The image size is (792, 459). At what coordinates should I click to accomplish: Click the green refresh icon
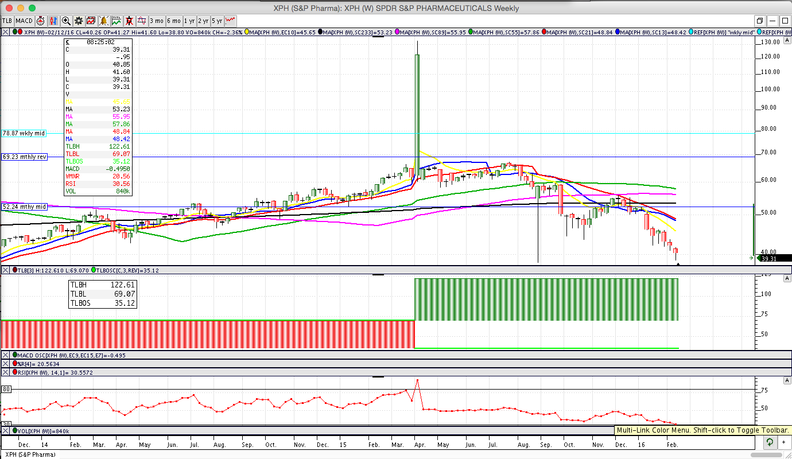point(769,442)
